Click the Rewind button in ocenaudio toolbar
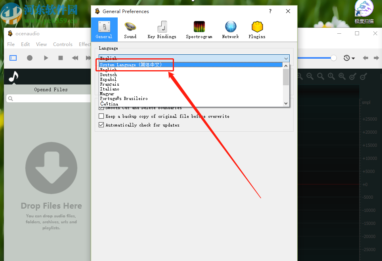Viewport: 382px width, 261px height. [x=75, y=58]
